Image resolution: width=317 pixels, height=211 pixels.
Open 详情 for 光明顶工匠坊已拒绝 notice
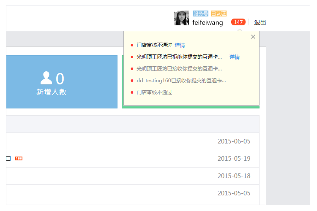[235, 57]
